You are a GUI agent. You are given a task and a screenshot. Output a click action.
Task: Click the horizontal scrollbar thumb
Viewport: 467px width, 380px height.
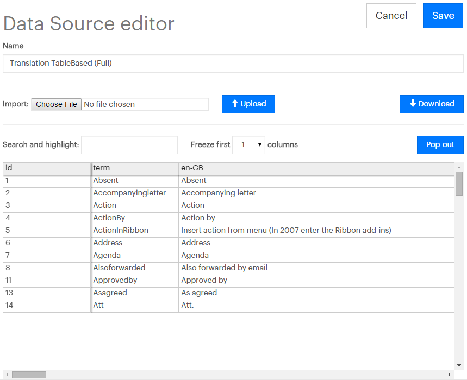coord(29,375)
